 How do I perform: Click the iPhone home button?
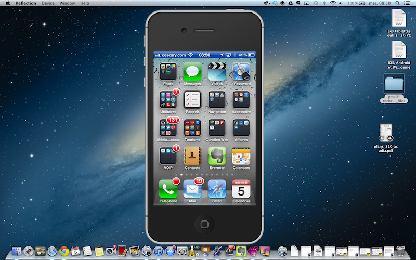click(x=204, y=225)
